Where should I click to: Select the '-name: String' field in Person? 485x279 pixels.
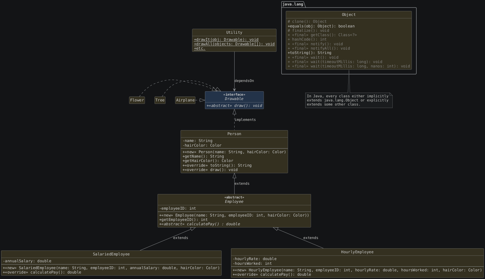(x=197, y=141)
